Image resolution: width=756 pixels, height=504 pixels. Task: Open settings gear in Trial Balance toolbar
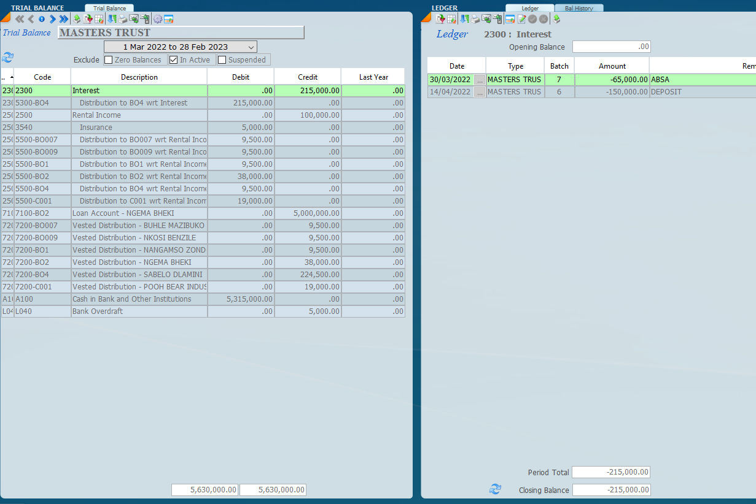(x=157, y=19)
